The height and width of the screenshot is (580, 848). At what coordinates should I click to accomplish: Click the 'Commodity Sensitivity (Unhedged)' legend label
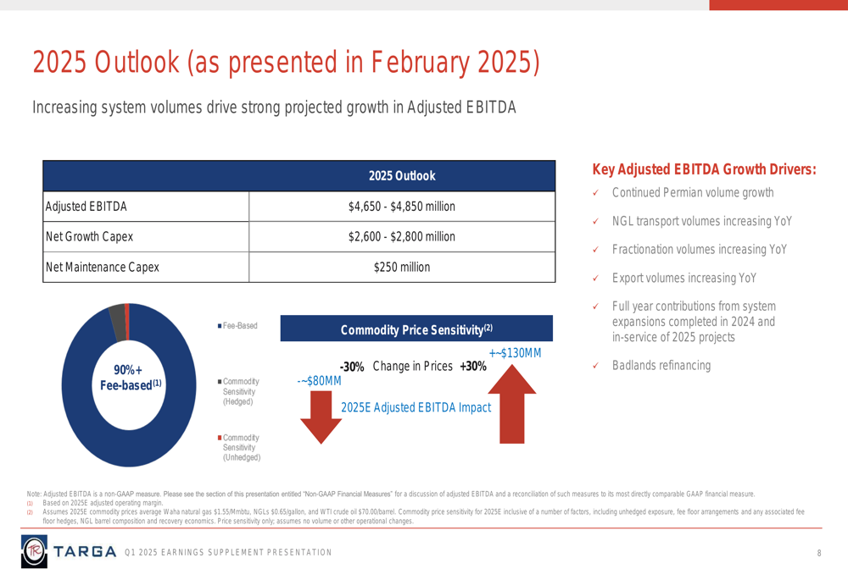pyautogui.click(x=242, y=448)
